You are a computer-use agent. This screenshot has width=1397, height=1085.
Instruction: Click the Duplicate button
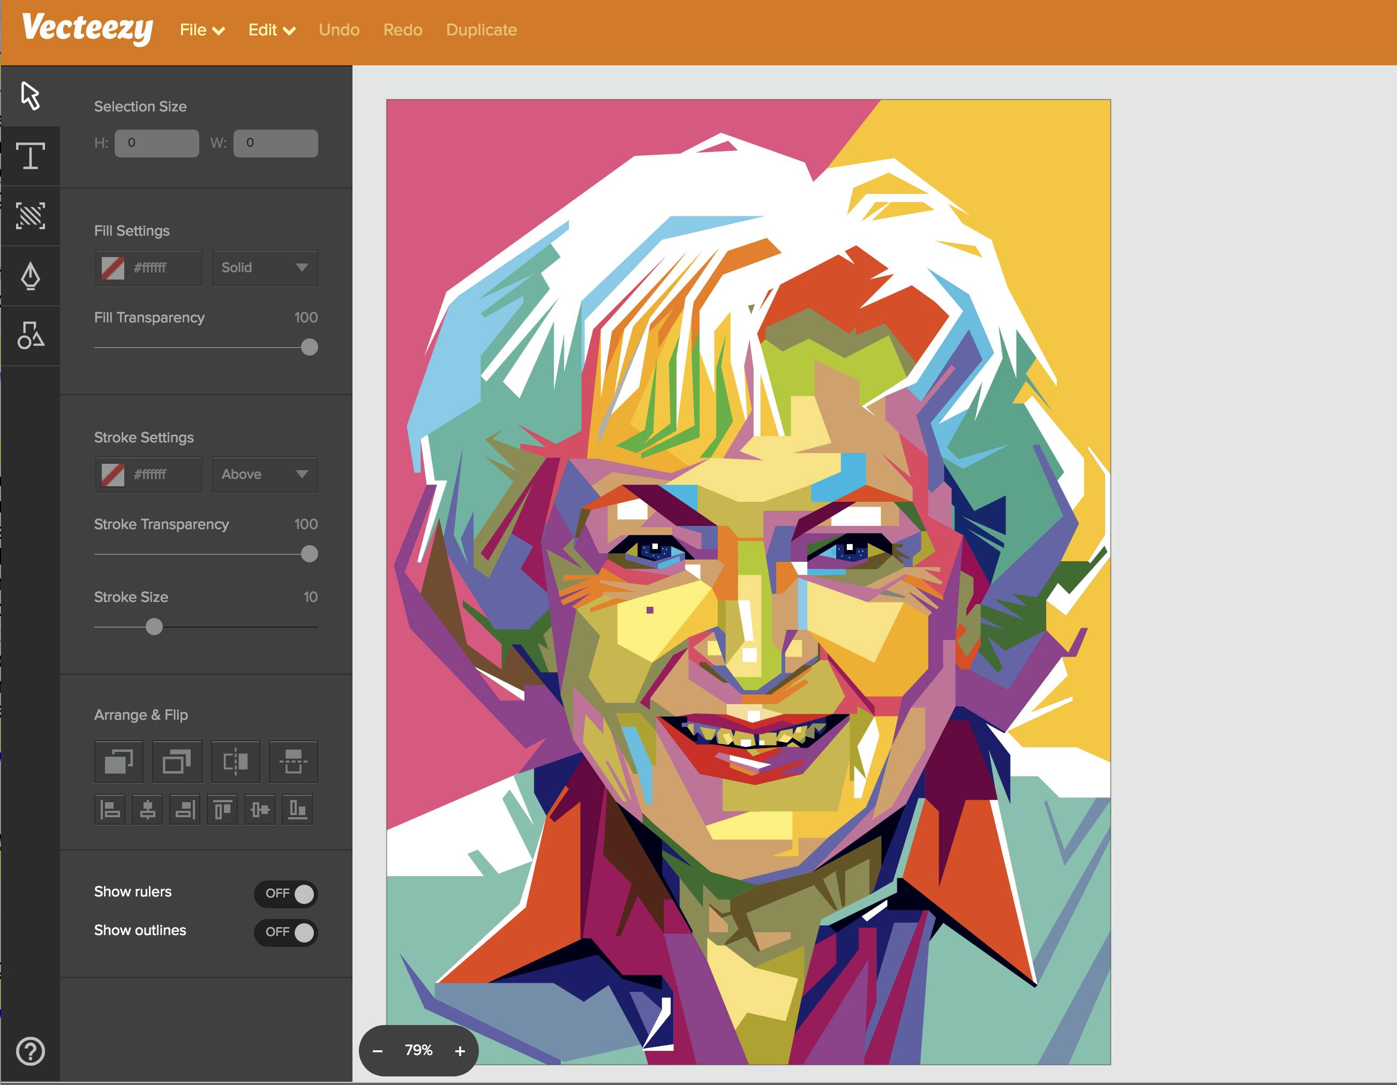coord(481,30)
